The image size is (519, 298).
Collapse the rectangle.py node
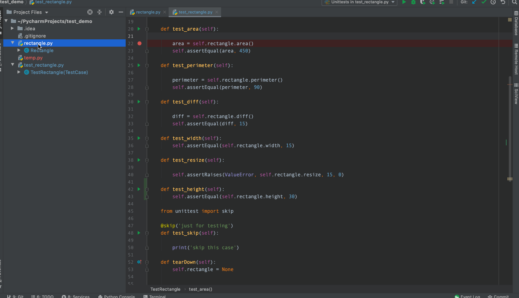12,43
